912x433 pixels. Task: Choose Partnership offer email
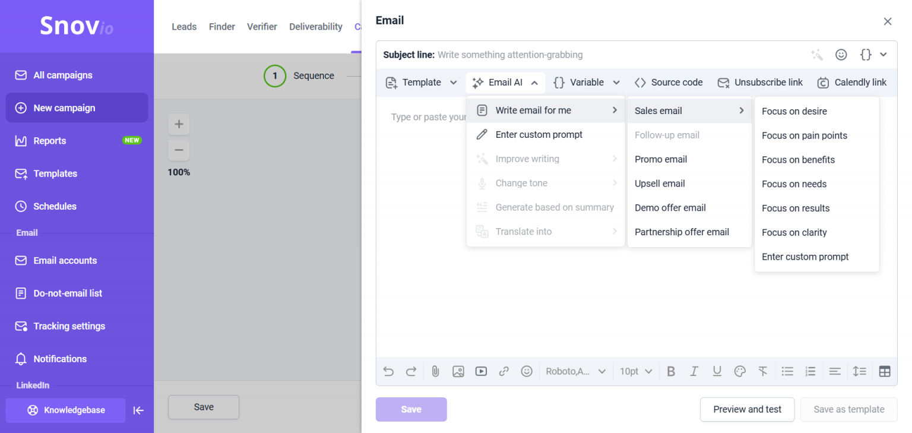coord(689,232)
